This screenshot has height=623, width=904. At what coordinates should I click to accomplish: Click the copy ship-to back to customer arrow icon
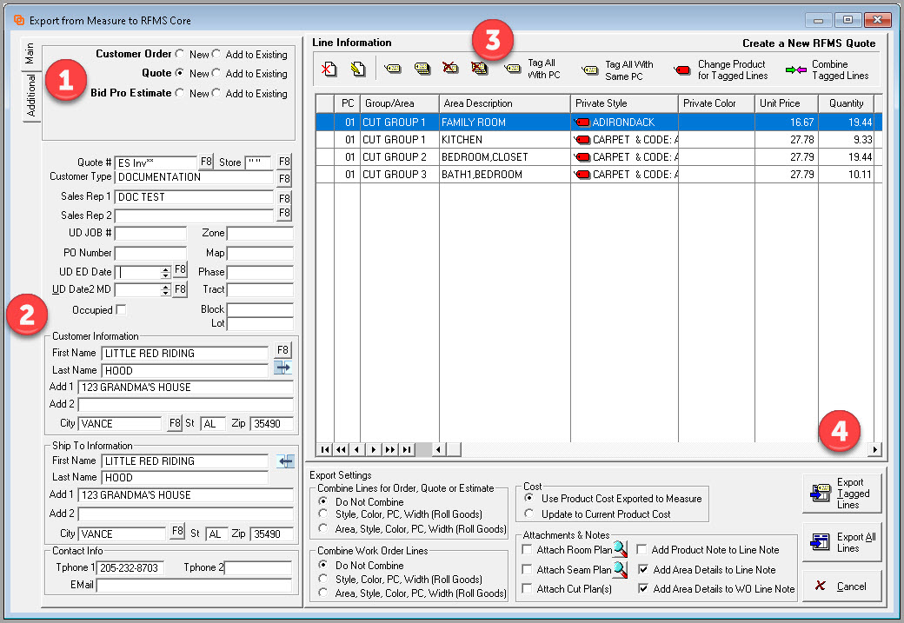tap(285, 461)
